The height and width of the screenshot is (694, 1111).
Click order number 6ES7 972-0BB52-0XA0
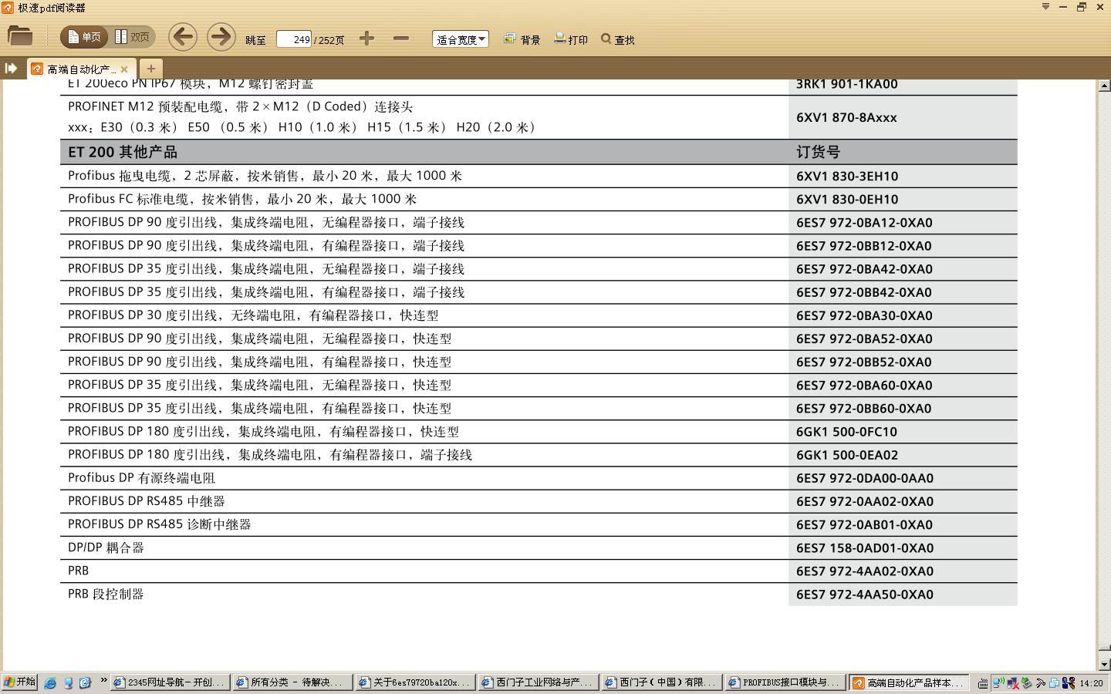864,362
